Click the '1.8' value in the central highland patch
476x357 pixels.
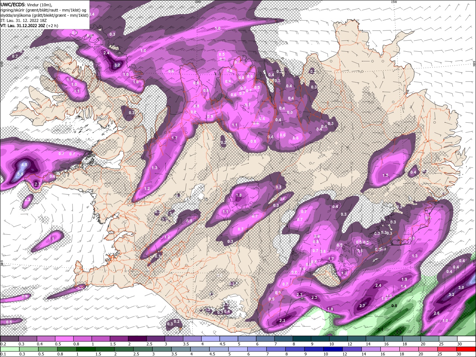239,195
